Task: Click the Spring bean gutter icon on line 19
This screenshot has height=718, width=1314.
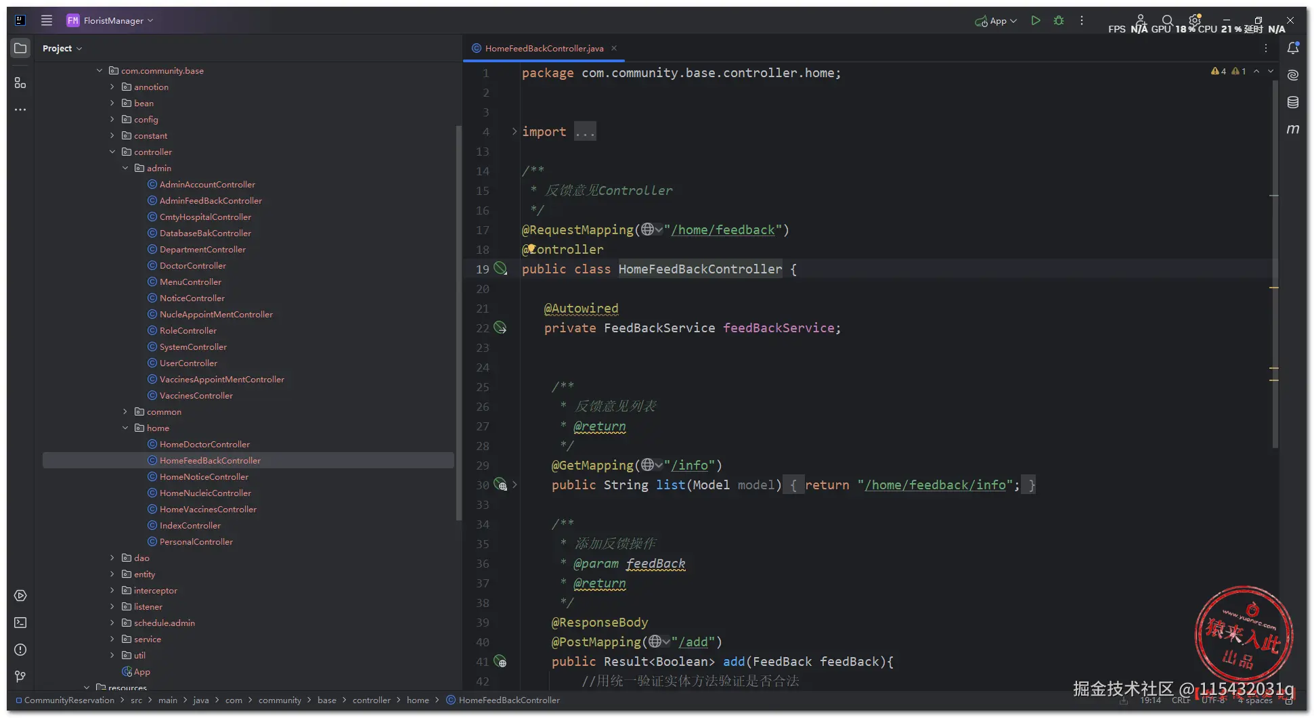Action: coord(500,269)
